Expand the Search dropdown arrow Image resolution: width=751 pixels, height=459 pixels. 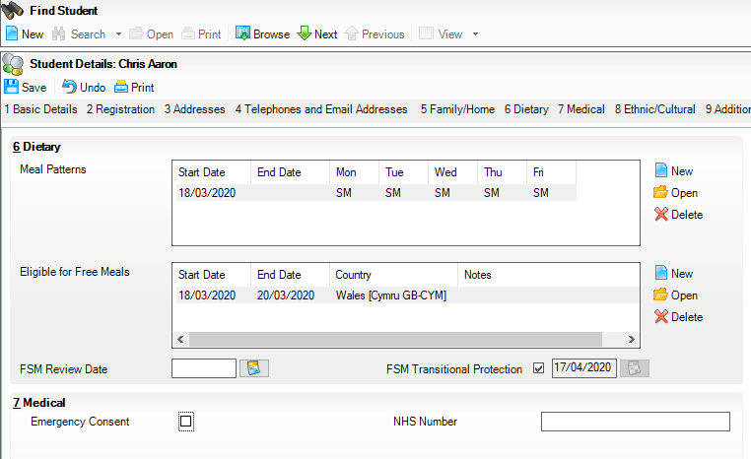(119, 33)
